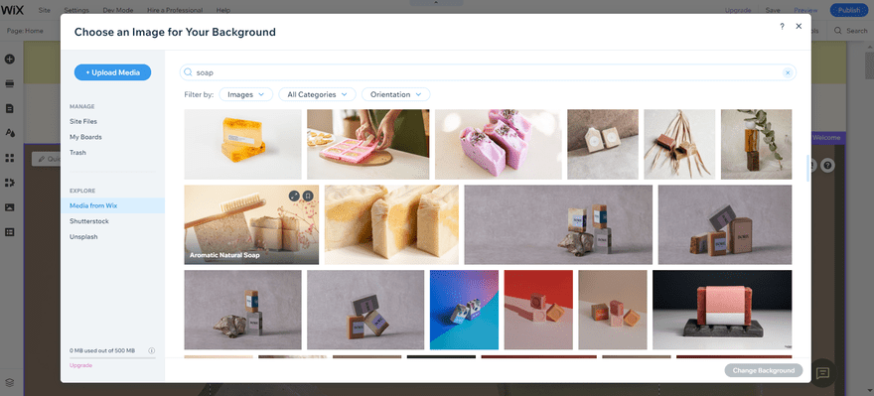Image resolution: width=874 pixels, height=396 pixels.
Task: Click Preview in the editor top bar
Action: point(805,10)
